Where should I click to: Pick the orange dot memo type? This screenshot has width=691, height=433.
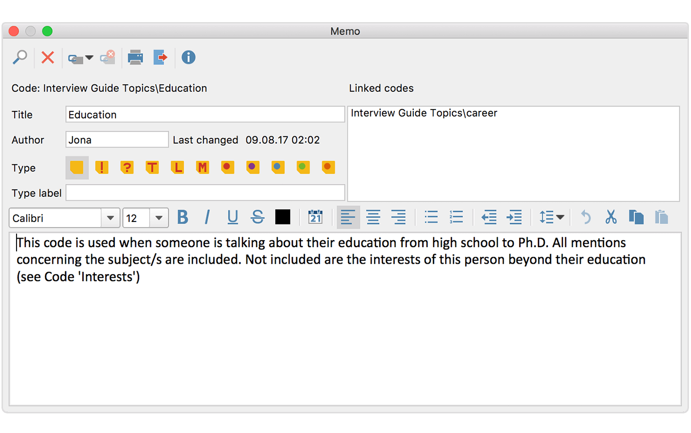pos(328,167)
